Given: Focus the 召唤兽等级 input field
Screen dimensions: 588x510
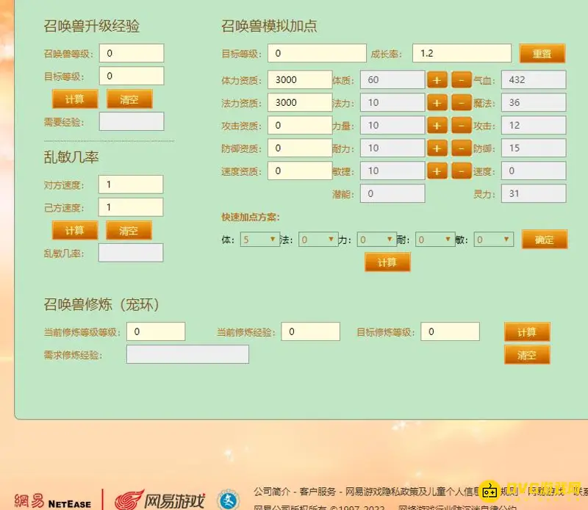Looking at the screenshot, I should 132,53.
